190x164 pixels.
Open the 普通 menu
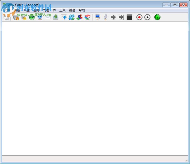pos(26,10)
